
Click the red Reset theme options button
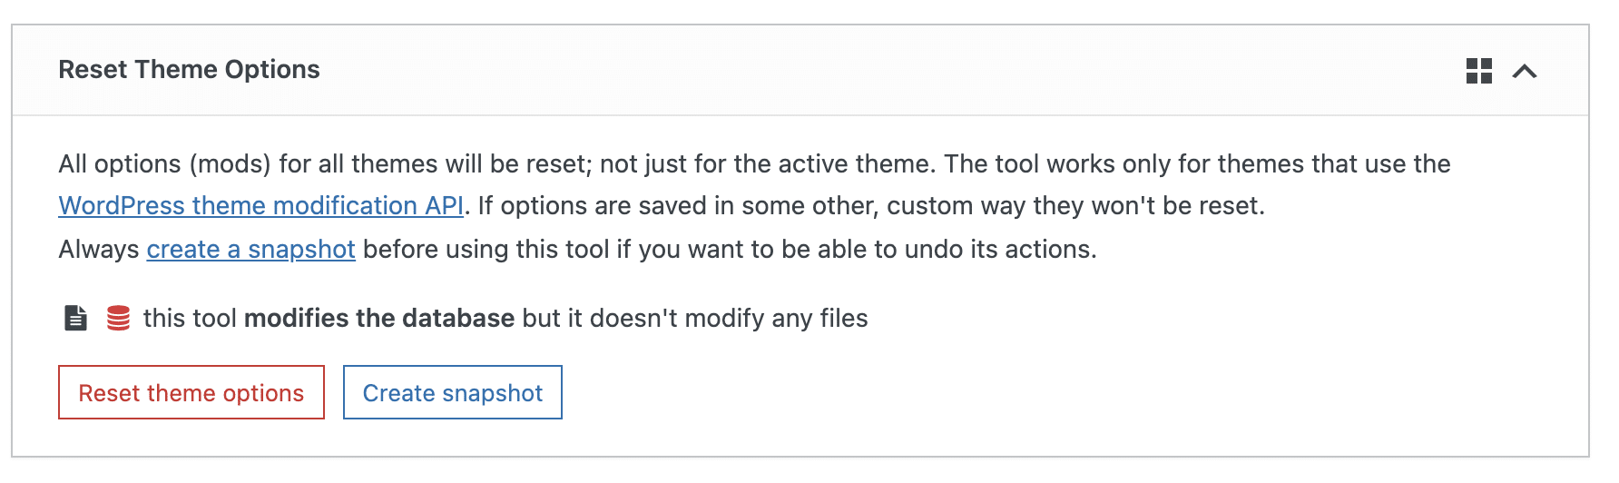click(x=191, y=392)
